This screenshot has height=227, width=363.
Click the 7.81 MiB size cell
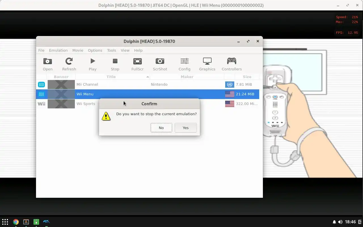pyautogui.click(x=244, y=84)
